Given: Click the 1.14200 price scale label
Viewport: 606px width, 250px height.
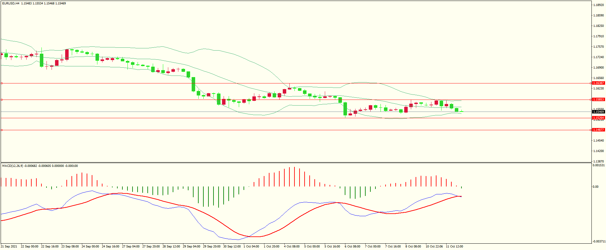Looking at the screenshot, I should 598,151.
